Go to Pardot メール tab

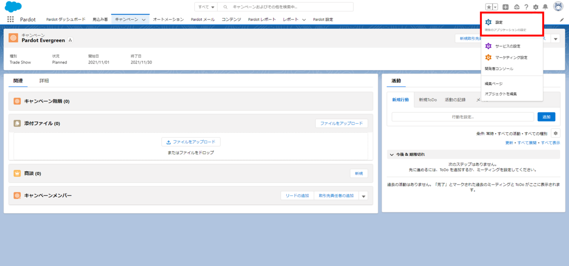click(203, 19)
